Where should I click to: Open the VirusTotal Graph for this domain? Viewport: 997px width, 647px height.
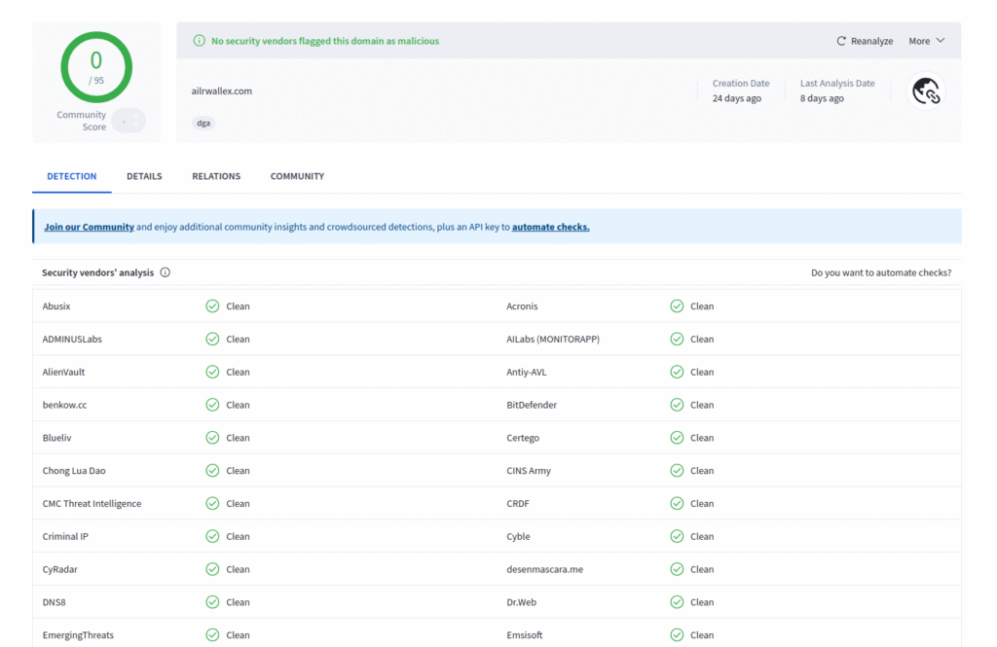click(925, 90)
